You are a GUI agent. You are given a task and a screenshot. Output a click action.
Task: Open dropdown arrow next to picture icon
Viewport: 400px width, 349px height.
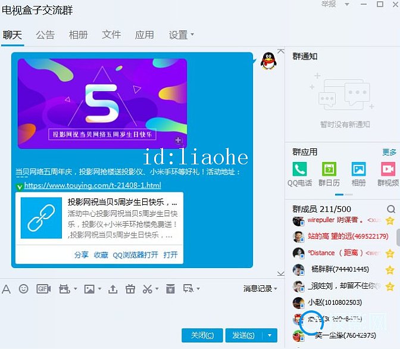(x=100, y=289)
